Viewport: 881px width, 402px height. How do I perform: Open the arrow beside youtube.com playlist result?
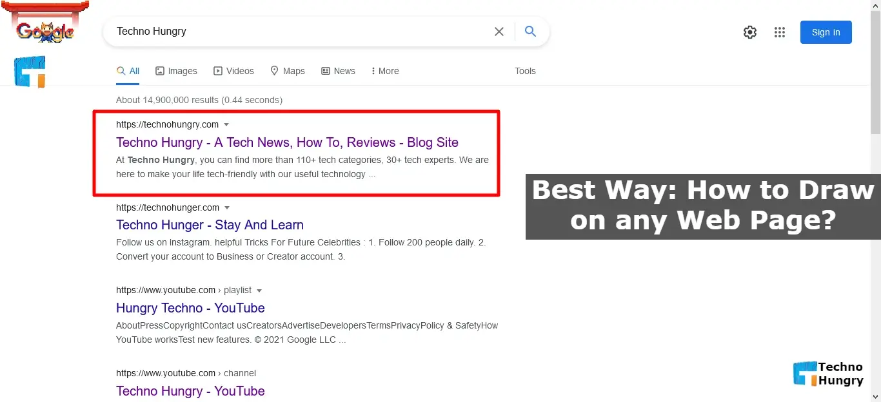tap(260, 290)
